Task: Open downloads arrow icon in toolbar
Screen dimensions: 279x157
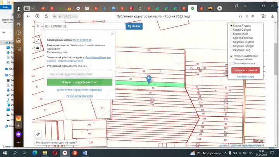Action: pyautogui.click(x=272, y=16)
